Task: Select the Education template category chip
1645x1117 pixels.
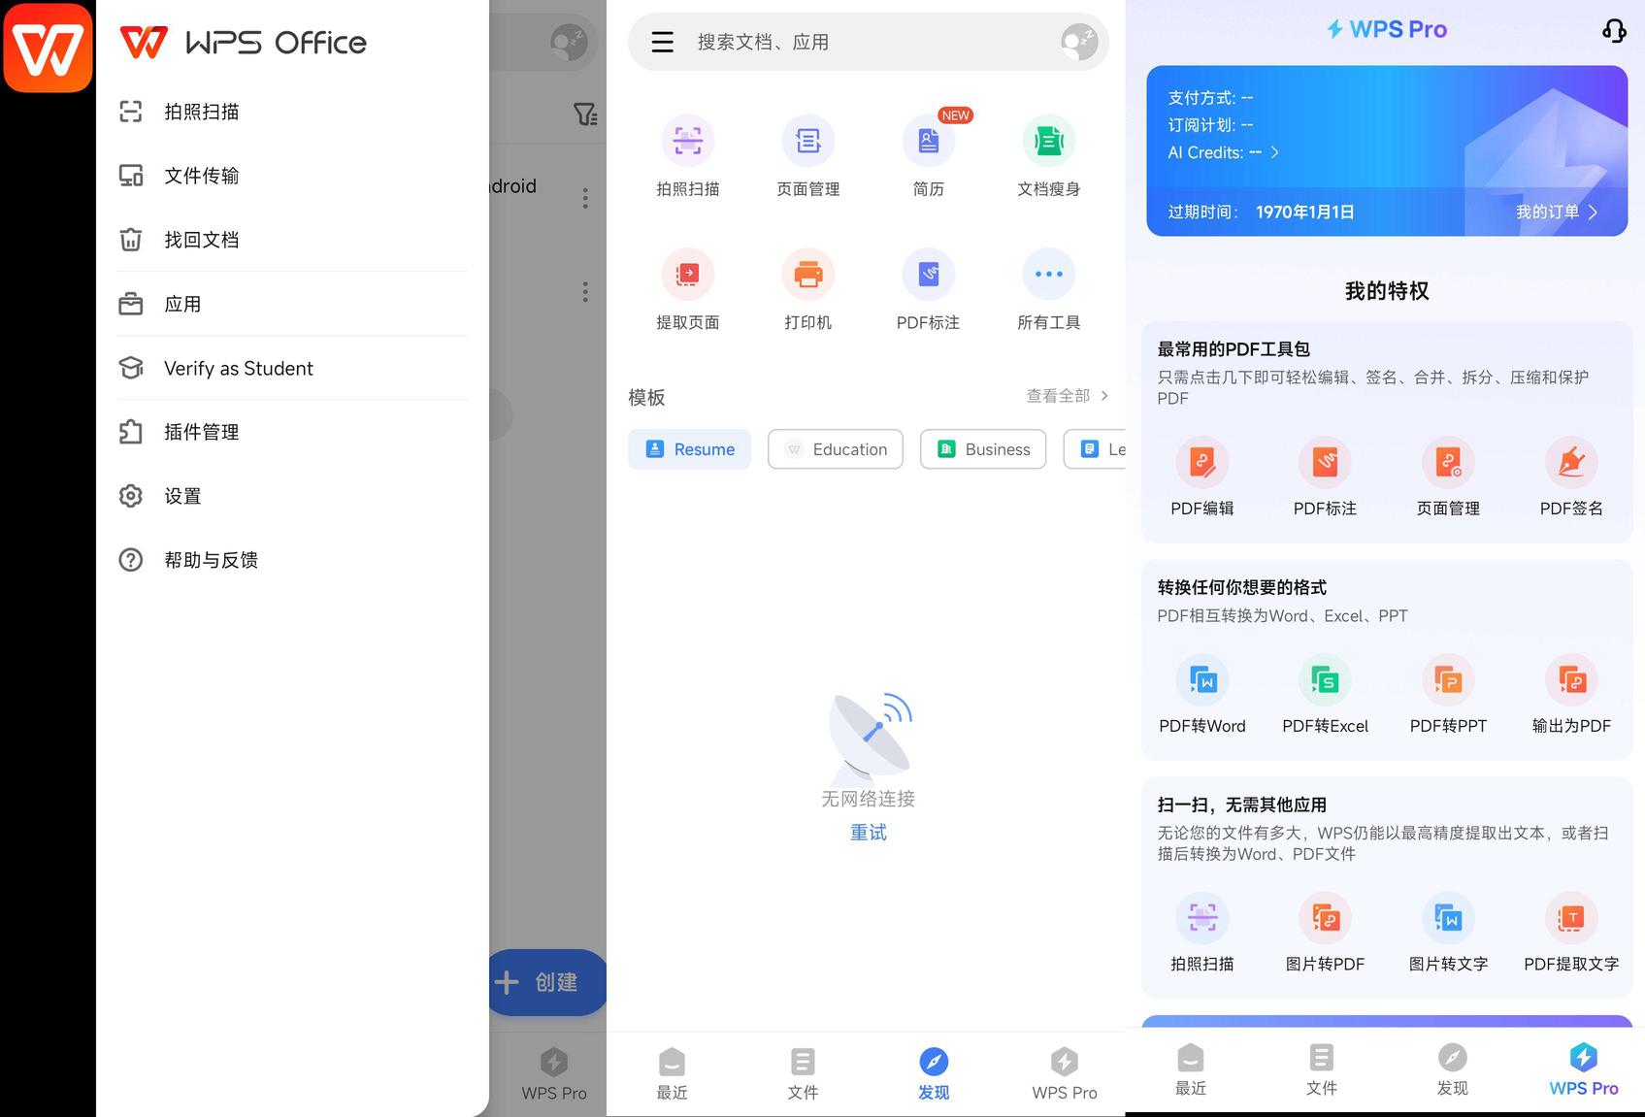Action: [x=835, y=449]
